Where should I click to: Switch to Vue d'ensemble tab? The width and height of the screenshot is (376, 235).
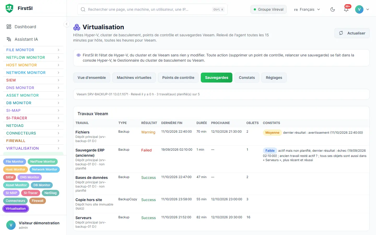point(92,78)
